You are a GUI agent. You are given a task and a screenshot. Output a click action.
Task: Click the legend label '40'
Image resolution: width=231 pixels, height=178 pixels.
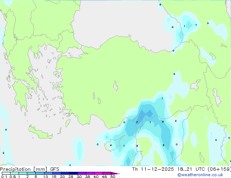pyautogui.click(x=96, y=177)
